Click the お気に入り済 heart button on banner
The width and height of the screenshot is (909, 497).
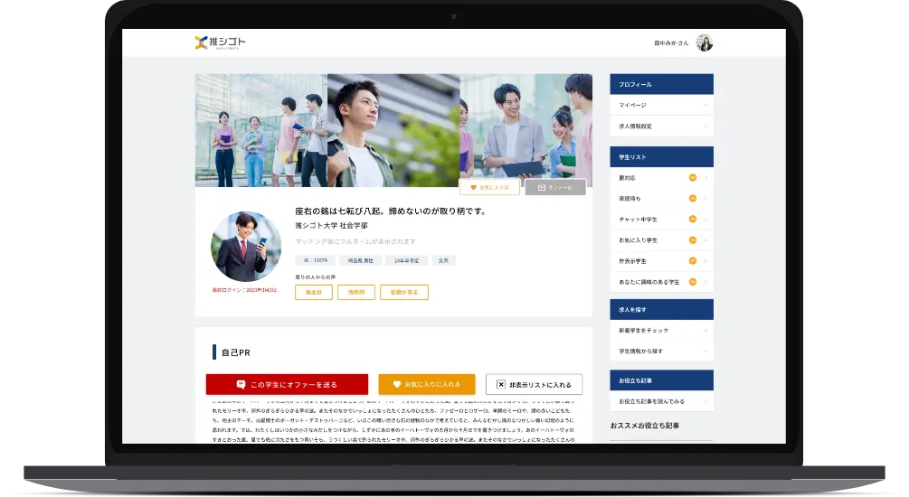coord(489,187)
